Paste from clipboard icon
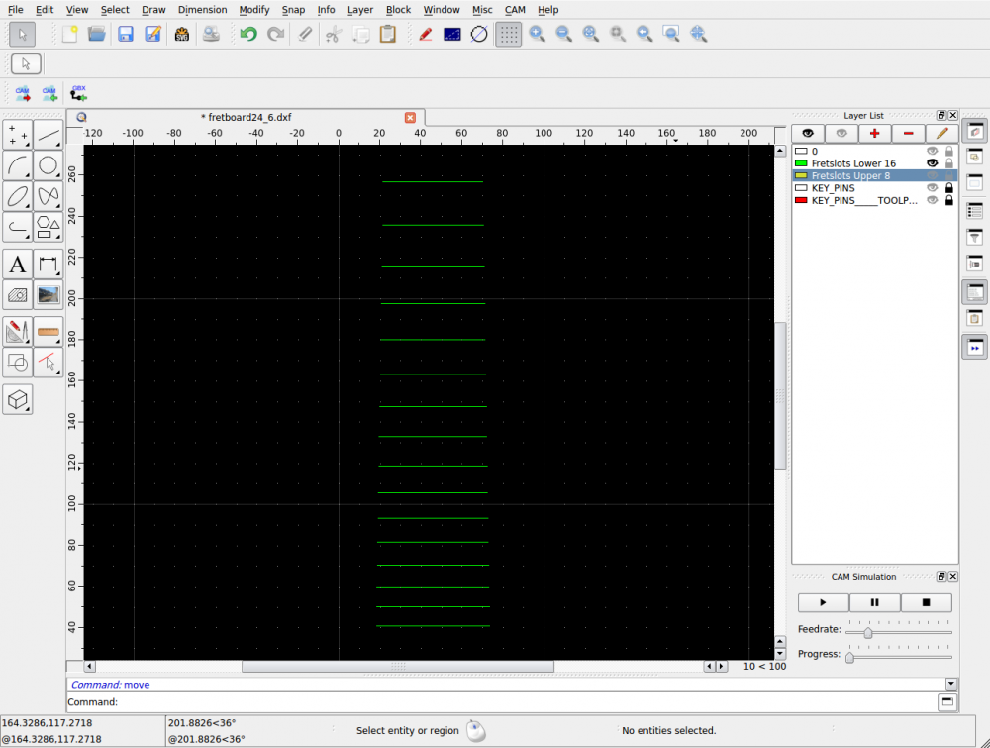 388,34
